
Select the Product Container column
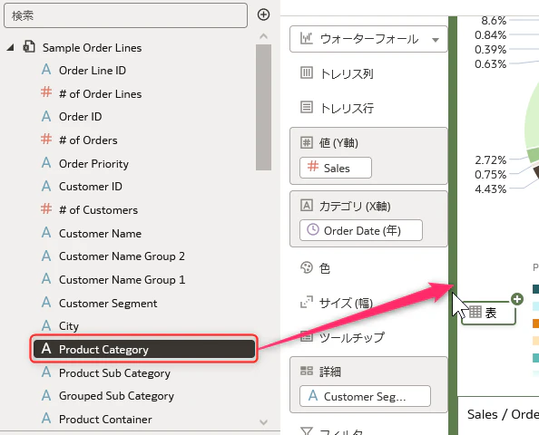coord(105,420)
